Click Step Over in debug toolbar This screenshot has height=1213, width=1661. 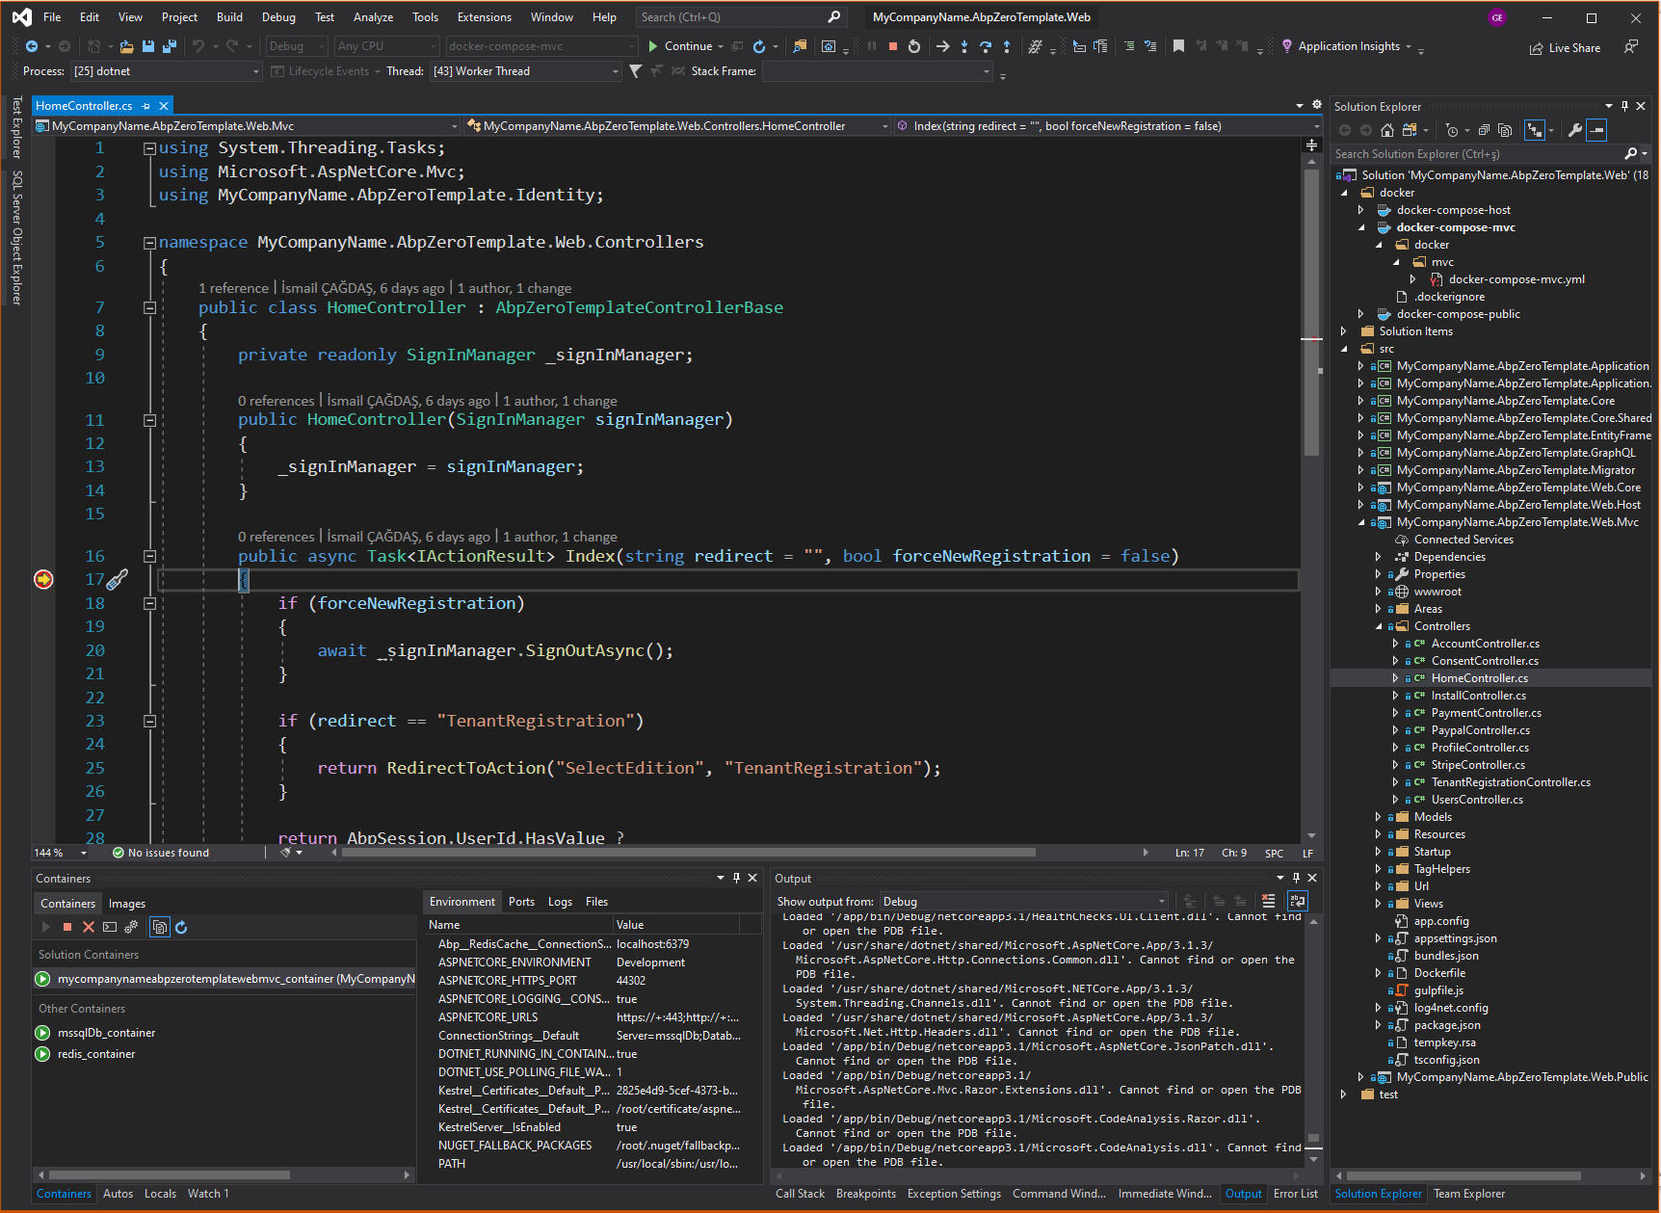[x=985, y=46]
